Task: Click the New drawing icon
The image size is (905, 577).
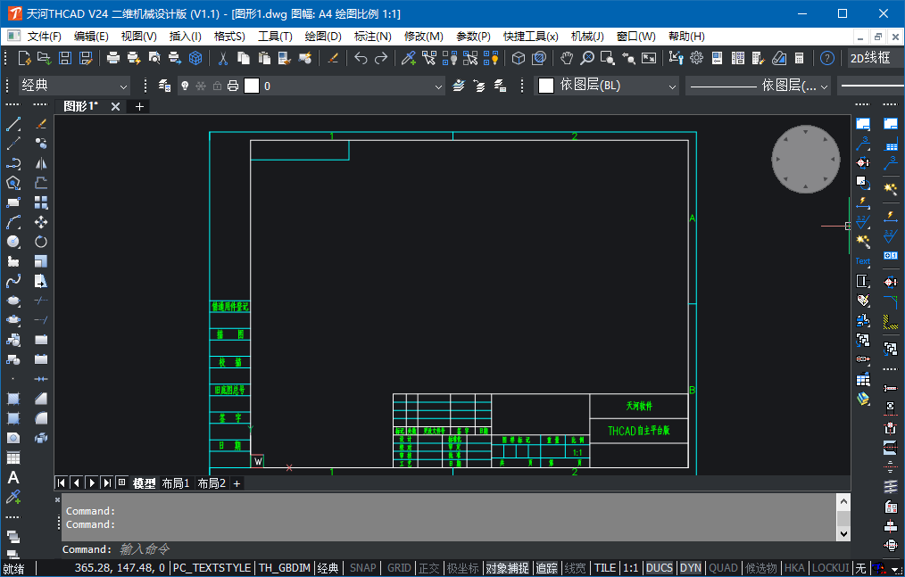Action: pos(24,58)
